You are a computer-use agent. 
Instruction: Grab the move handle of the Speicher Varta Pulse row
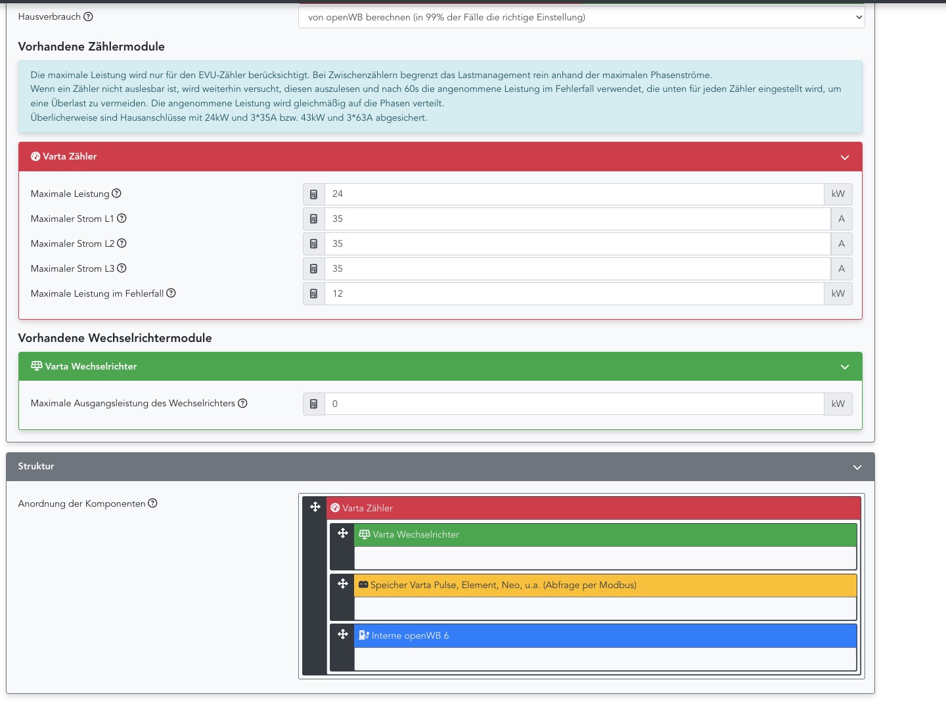[343, 584]
